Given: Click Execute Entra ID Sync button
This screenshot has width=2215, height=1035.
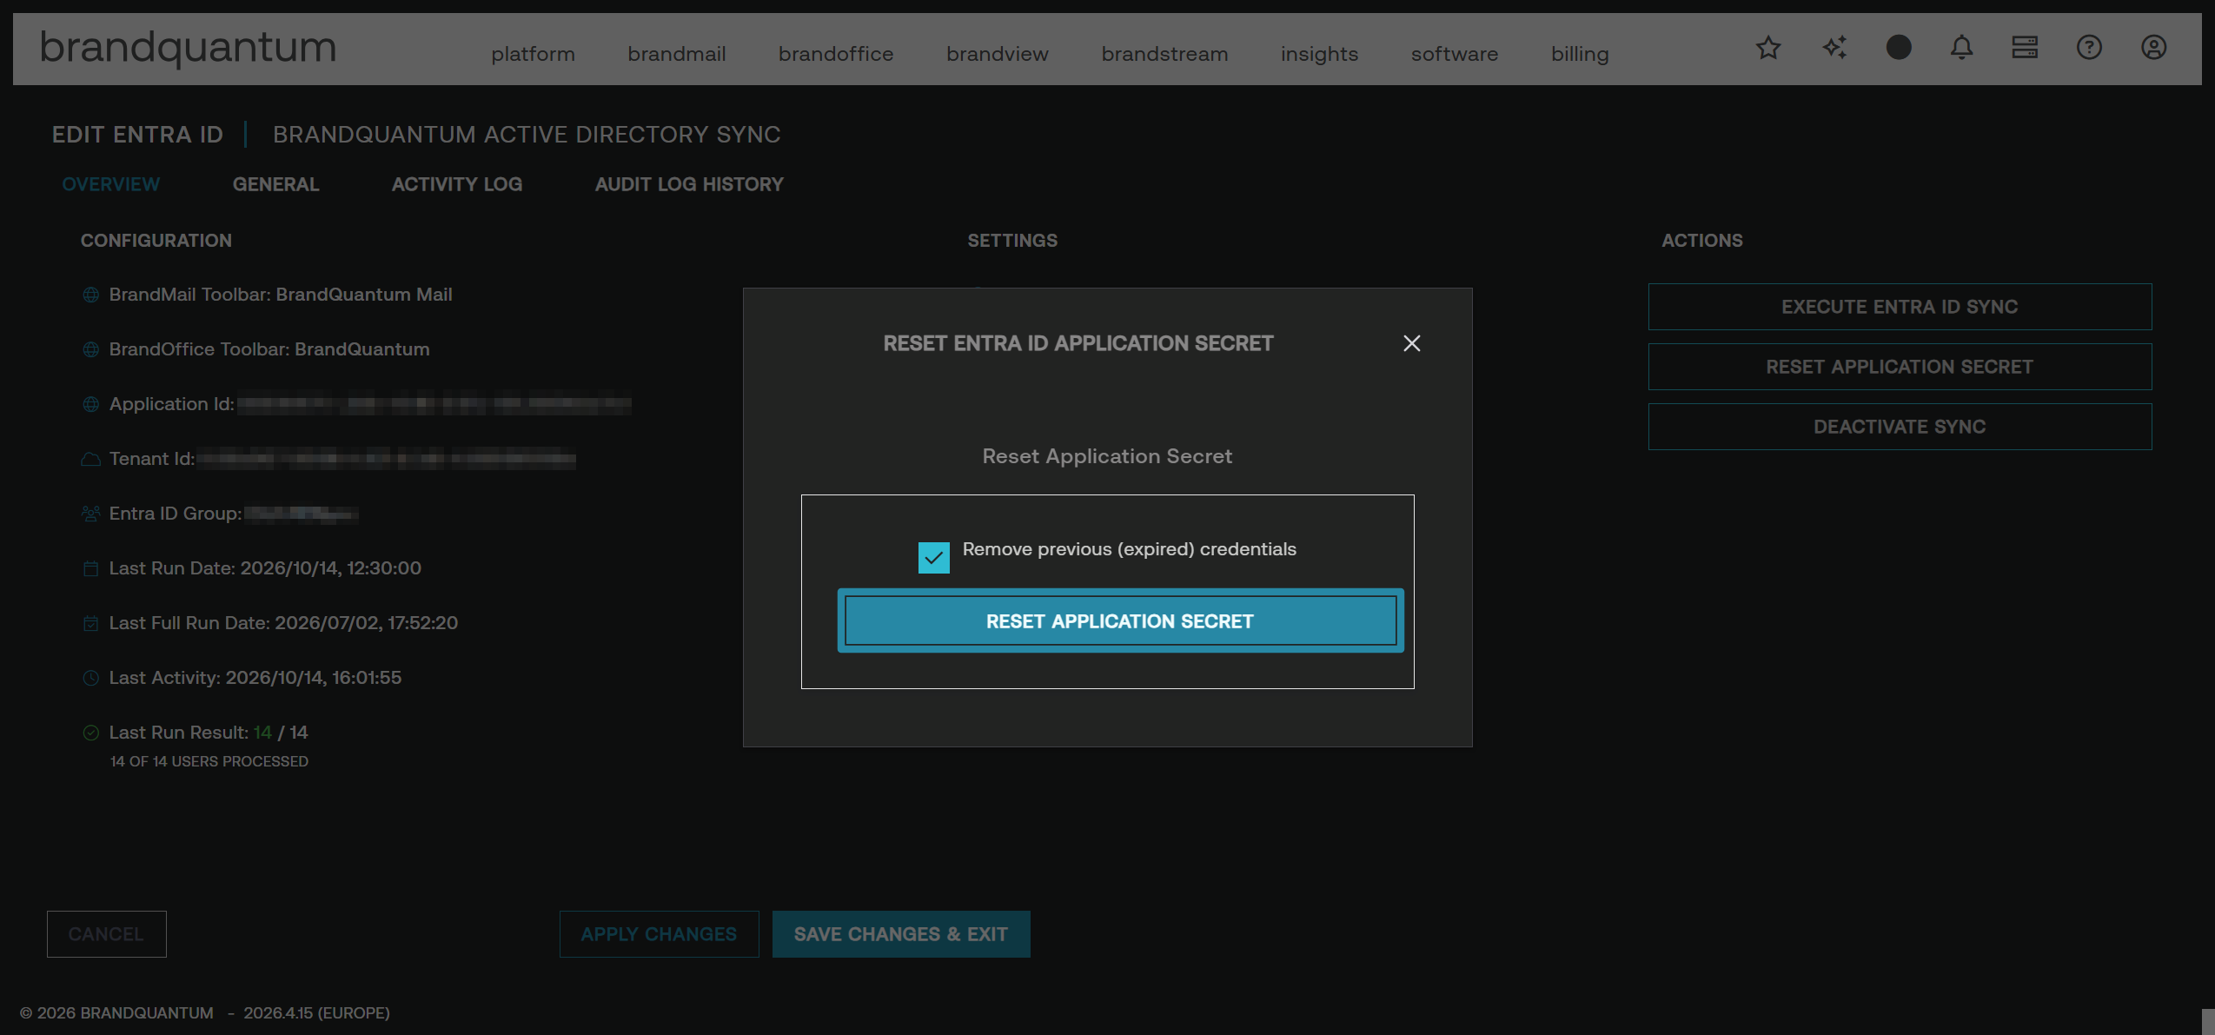Looking at the screenshot, I should click(x=1900, y=307).
